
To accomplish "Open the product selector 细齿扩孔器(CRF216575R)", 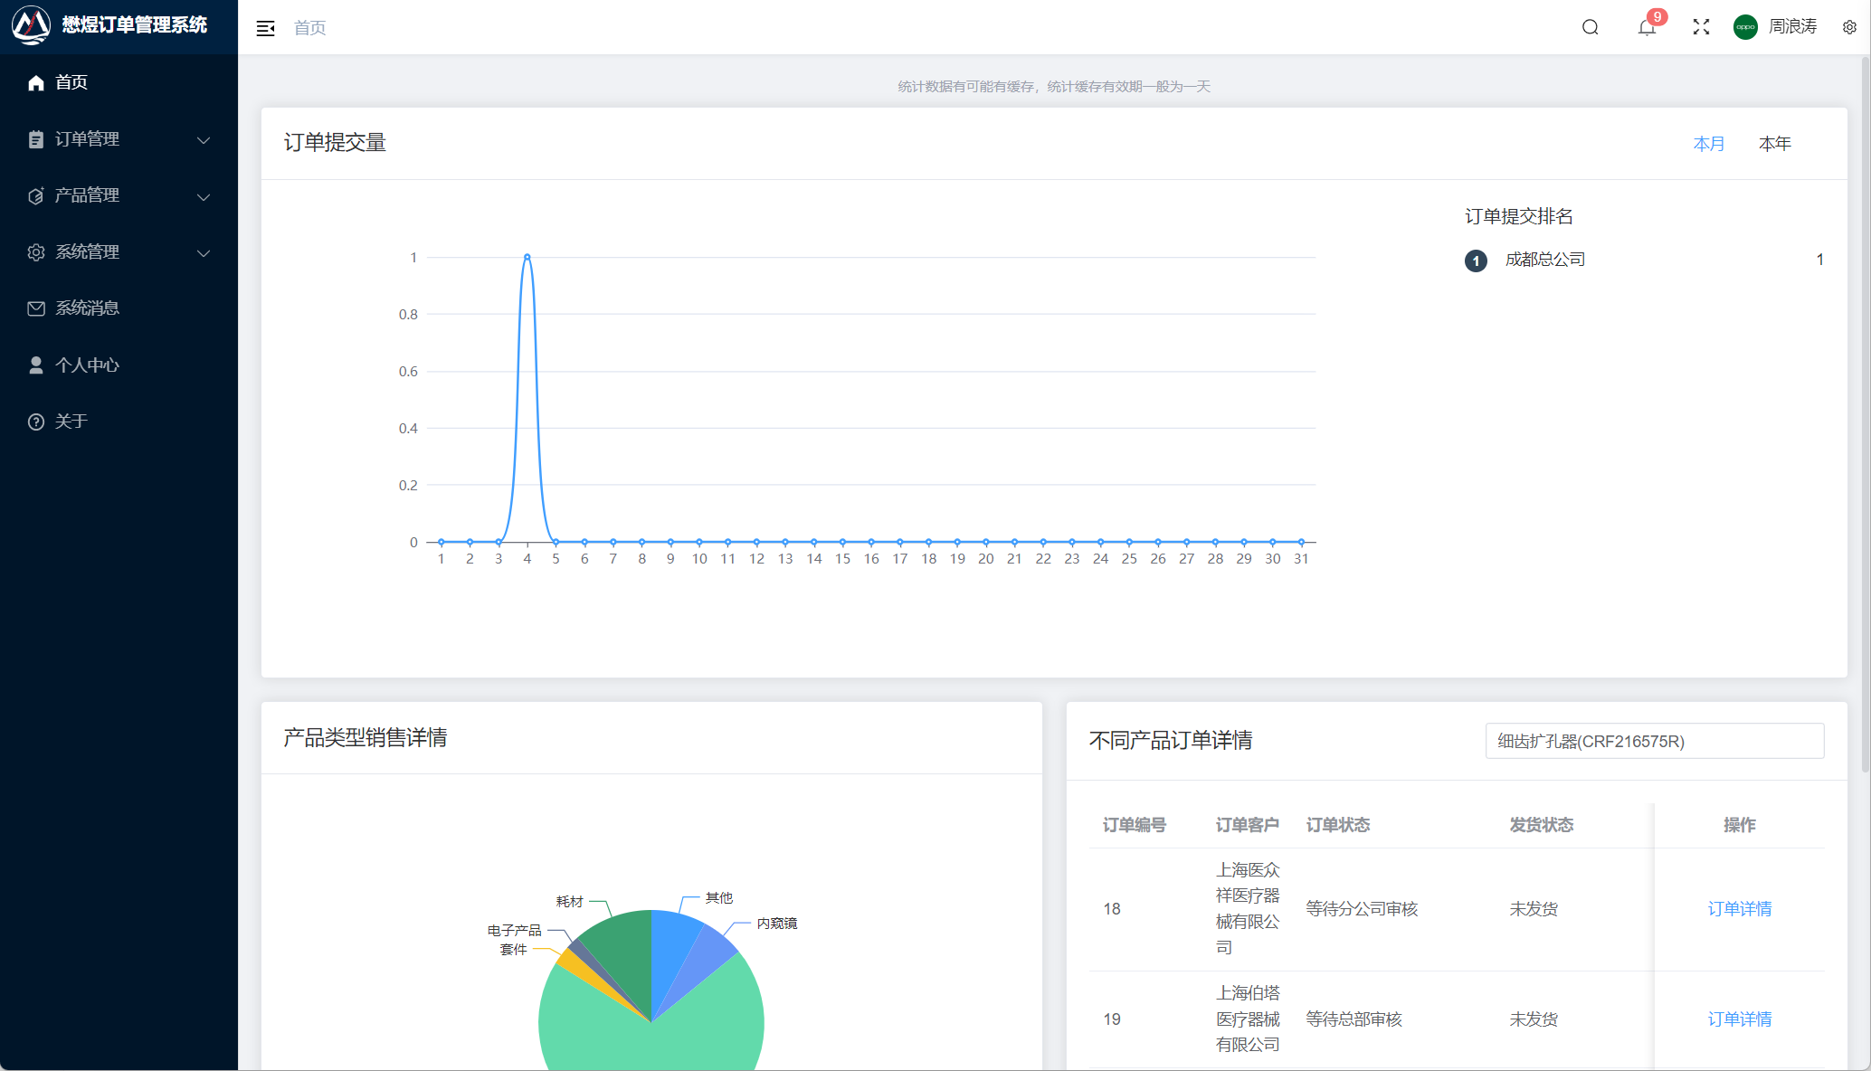I will pos(1654,741).
